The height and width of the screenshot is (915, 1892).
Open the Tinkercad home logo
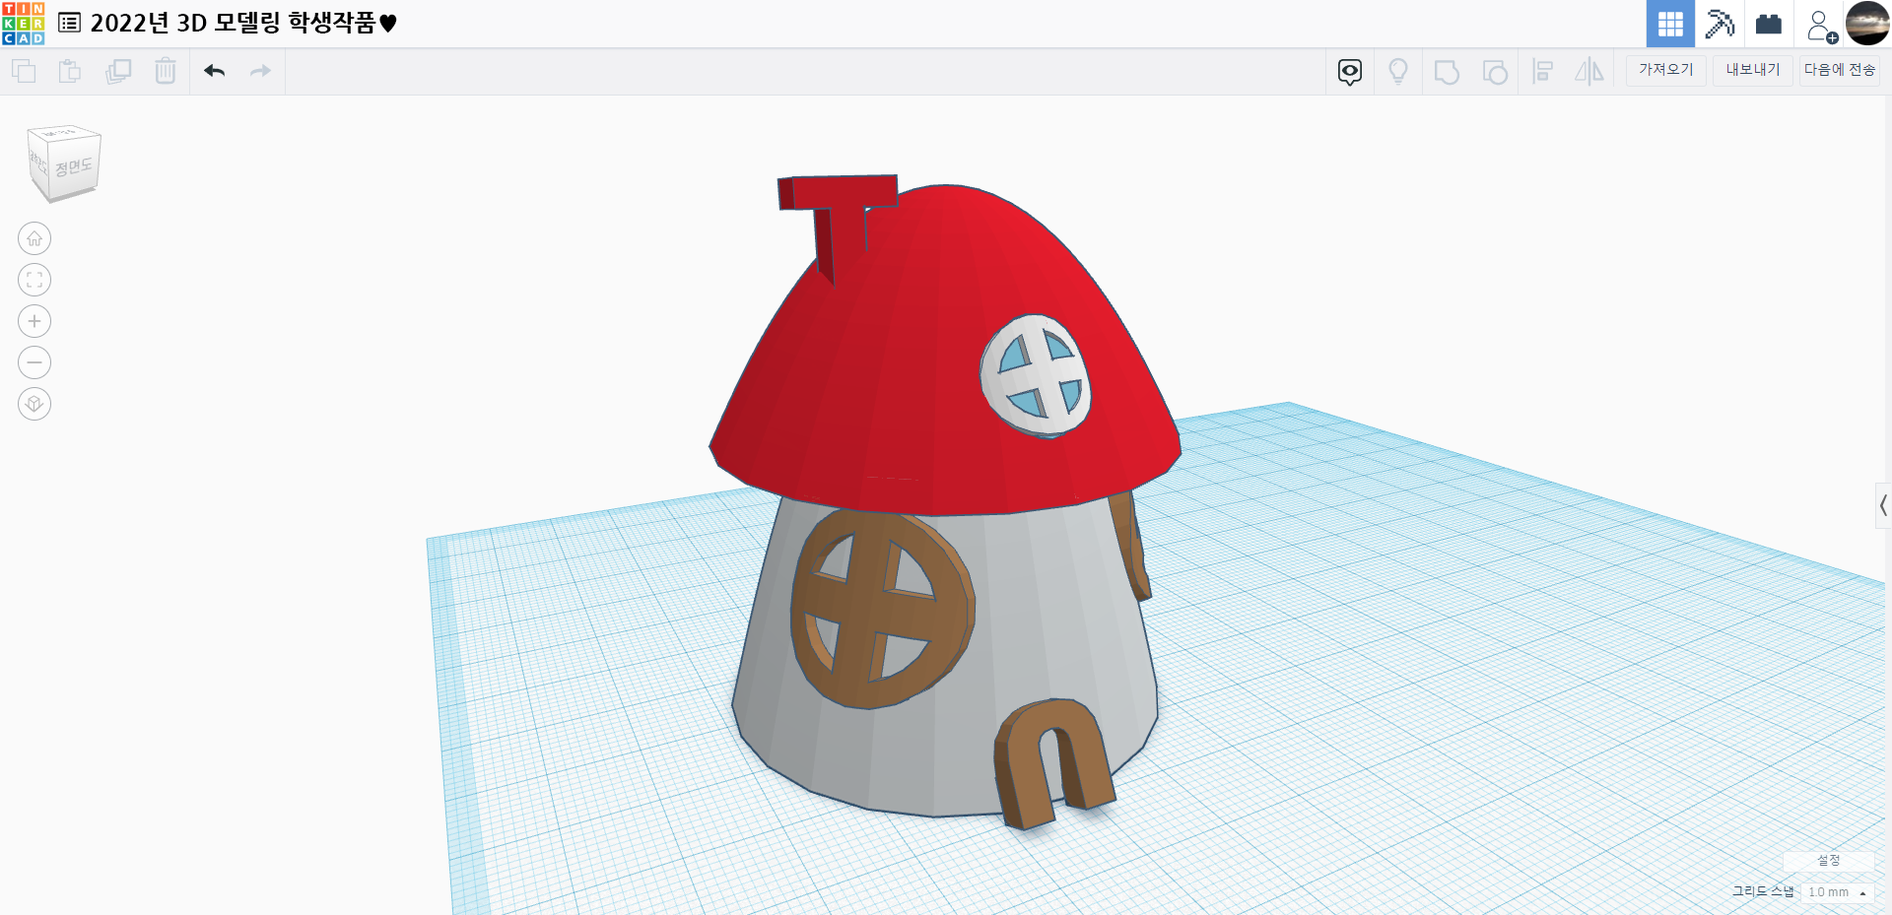(24, 24)
